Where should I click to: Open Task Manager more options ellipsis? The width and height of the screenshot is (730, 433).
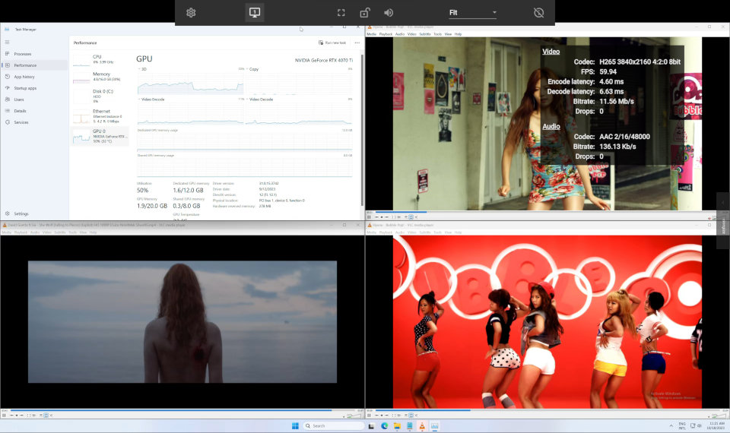coord(357,43)
